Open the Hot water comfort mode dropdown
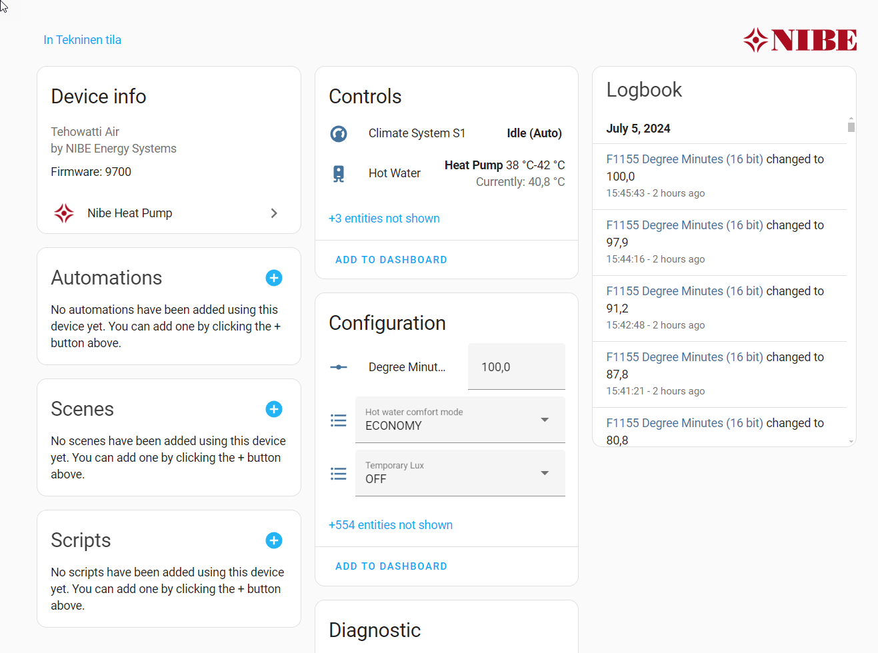 (460, 420)
